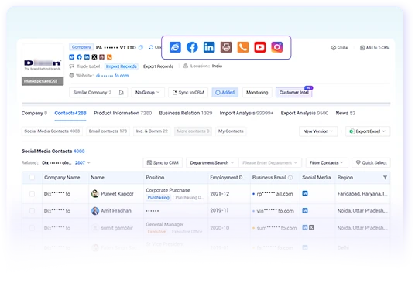Click the large LinkedIn icon in popup
The image size is (415, 296).
pos(209,47)
